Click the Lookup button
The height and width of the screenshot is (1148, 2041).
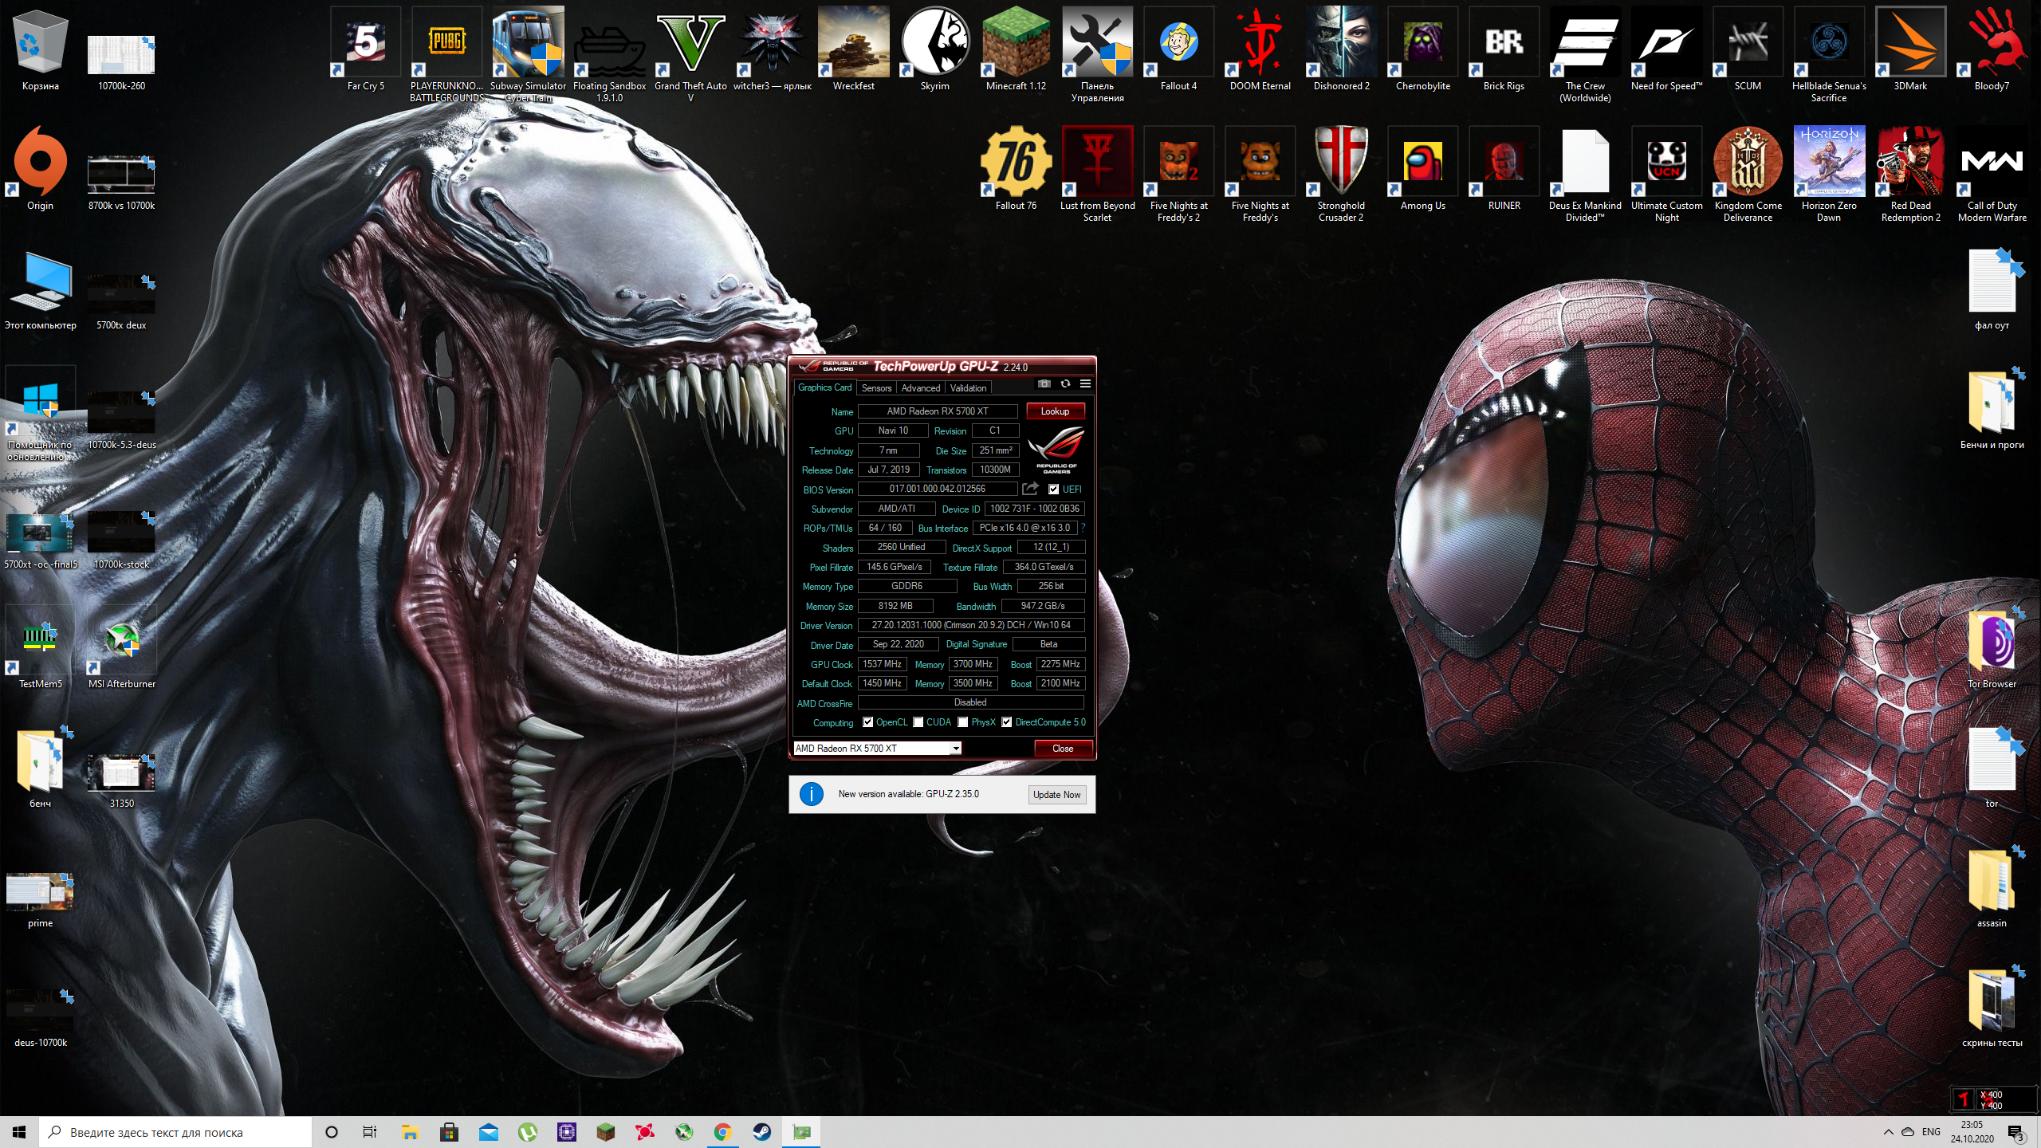[1055, 411]
